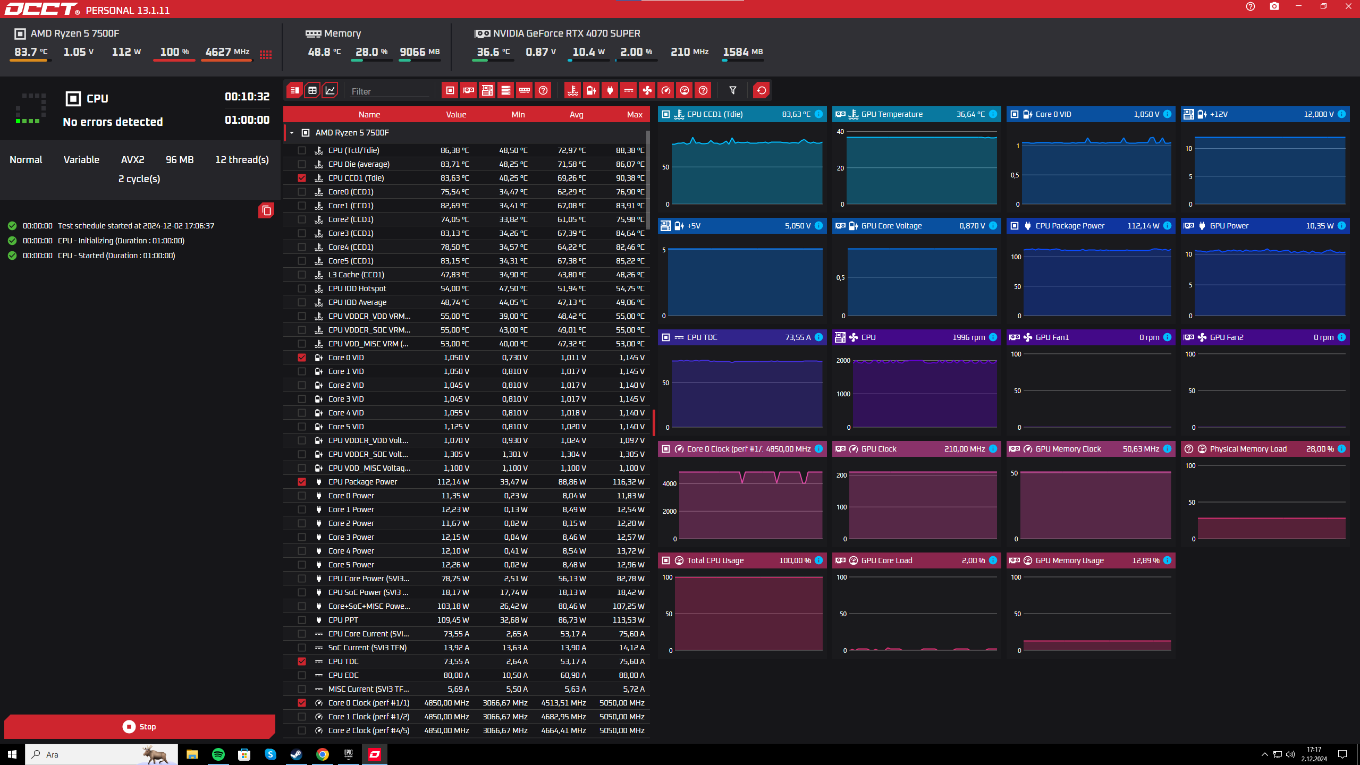Select the CPU EDC row
Viewport: 1360px width, 765px height.
click(x=466, y=675)
